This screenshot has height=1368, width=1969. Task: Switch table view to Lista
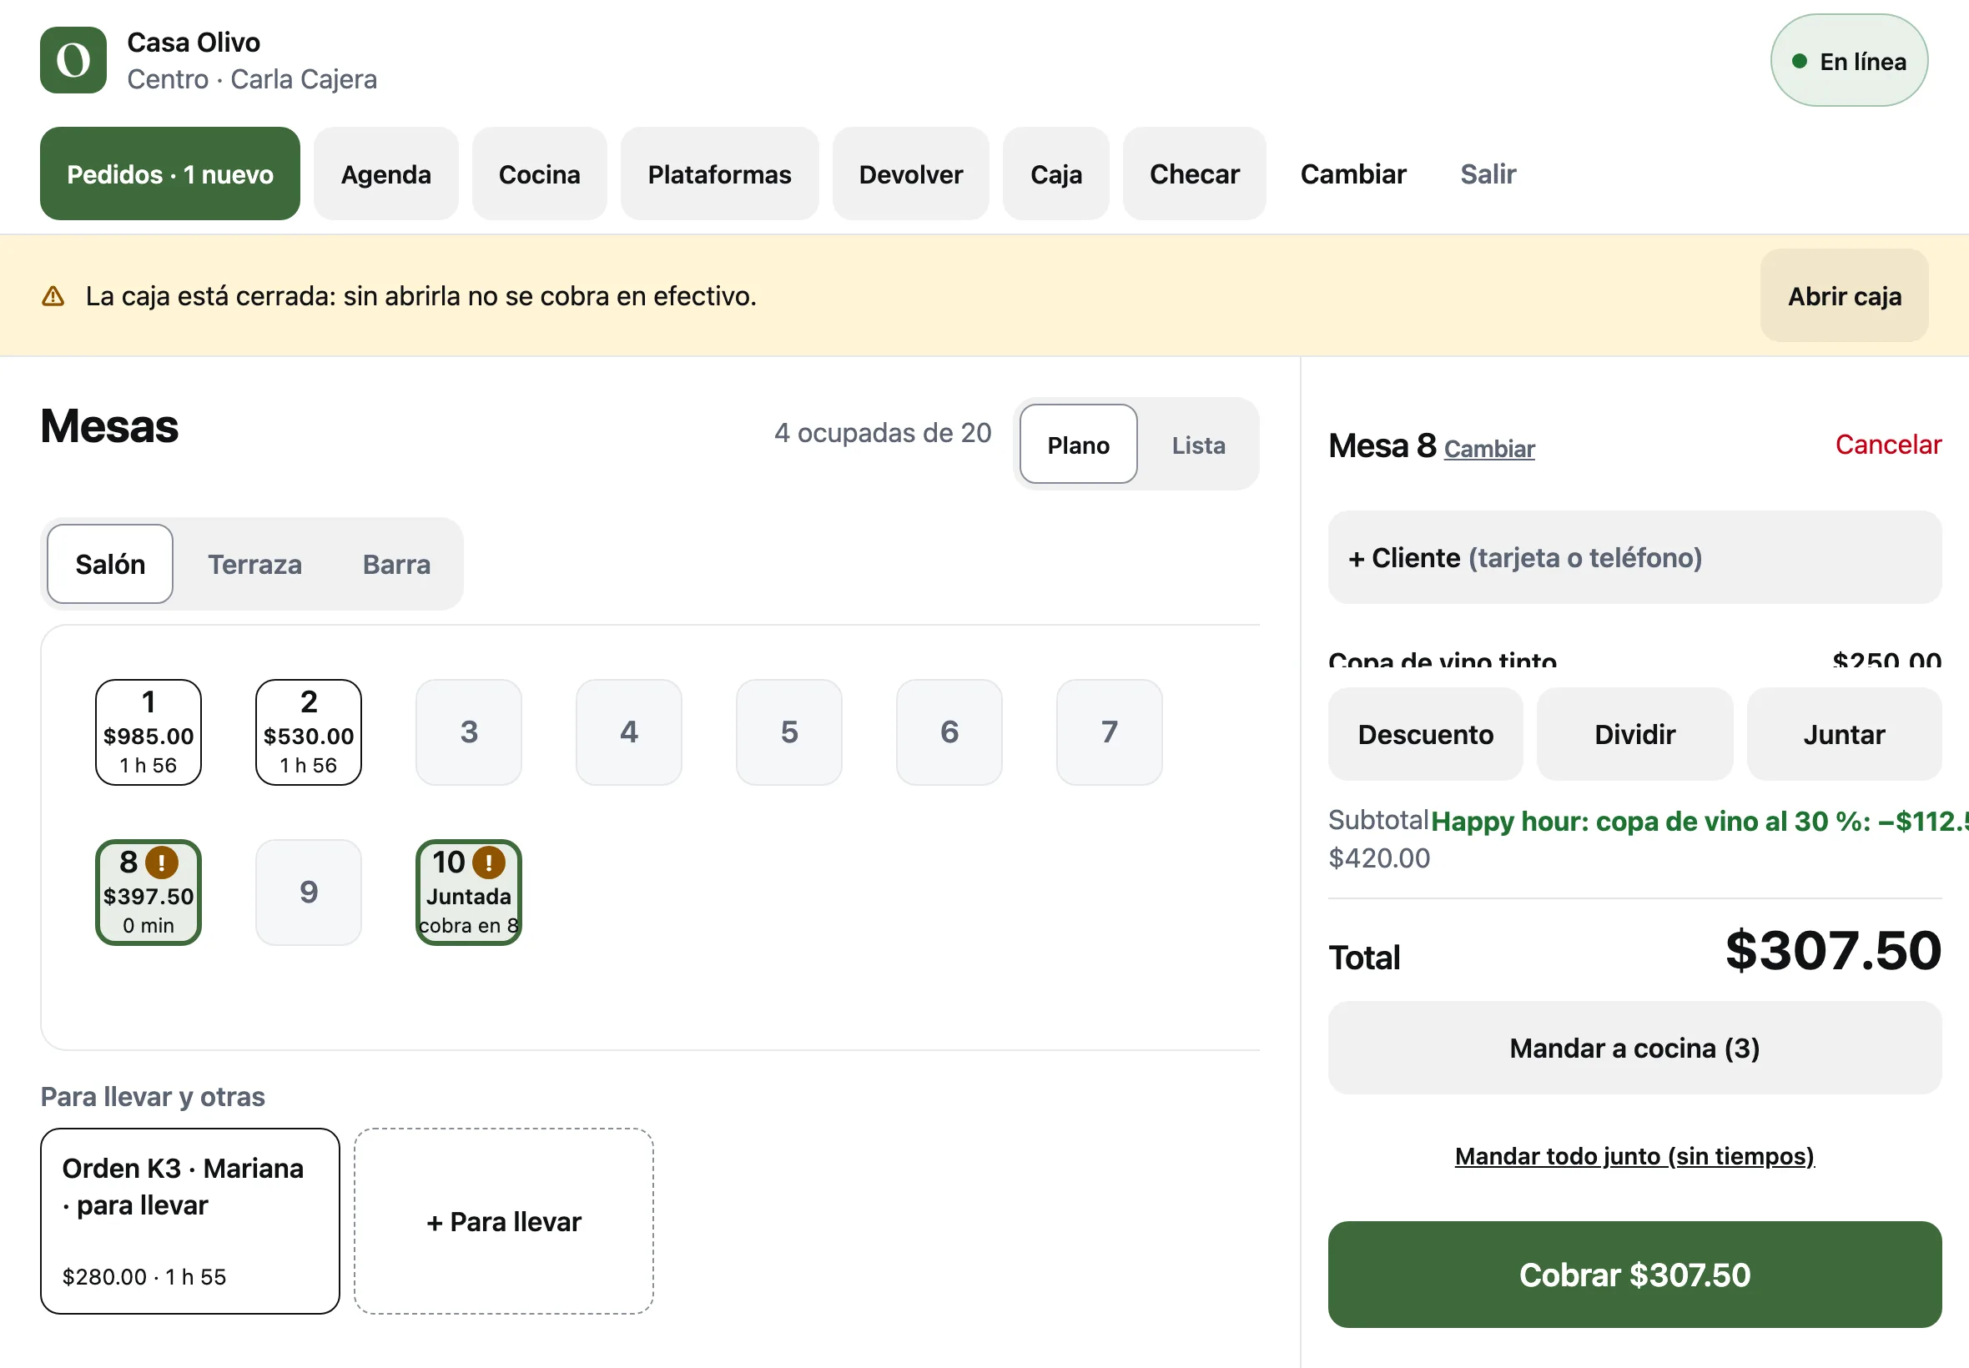tap(1197, 445)
